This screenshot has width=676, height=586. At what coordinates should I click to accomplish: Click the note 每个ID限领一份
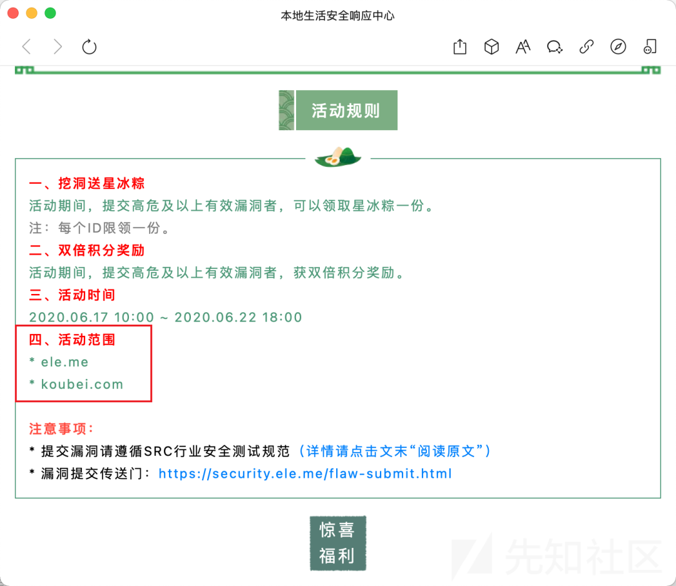click(x=100, y=228)
